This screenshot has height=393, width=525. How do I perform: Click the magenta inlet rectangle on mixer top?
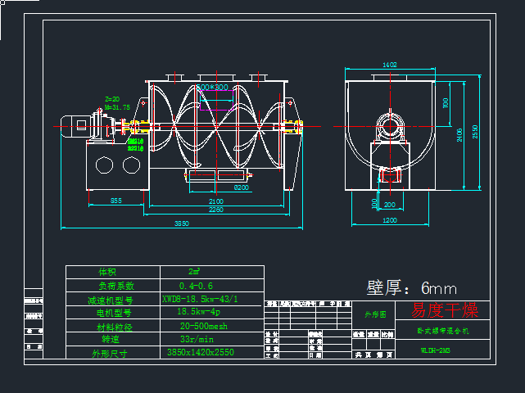[x=215, y=100]
